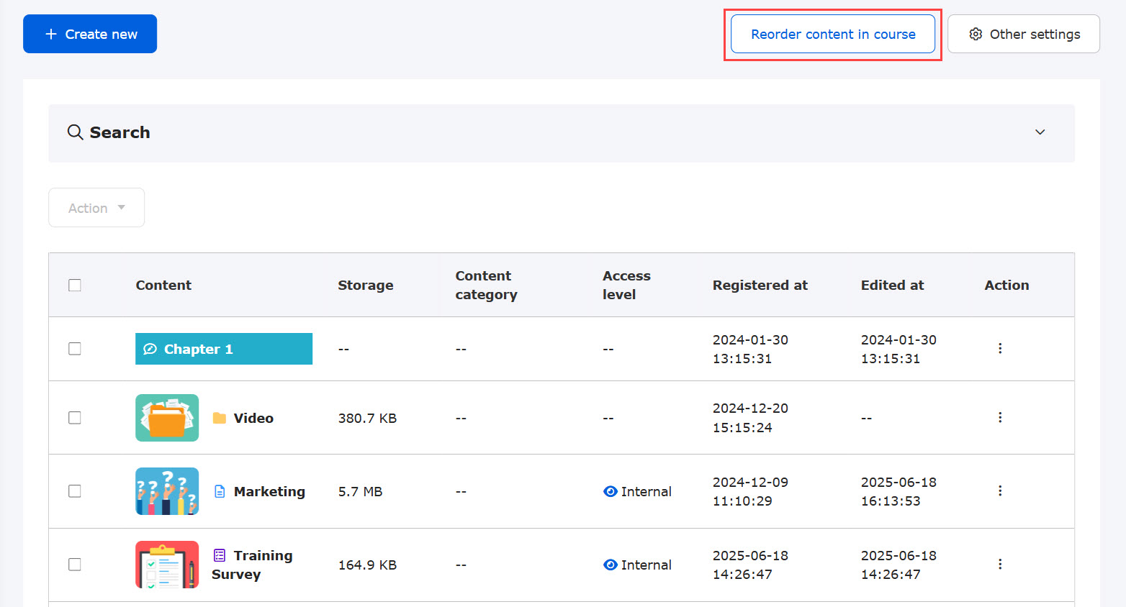Click Reorder content in course button

(x=833, y=35)
